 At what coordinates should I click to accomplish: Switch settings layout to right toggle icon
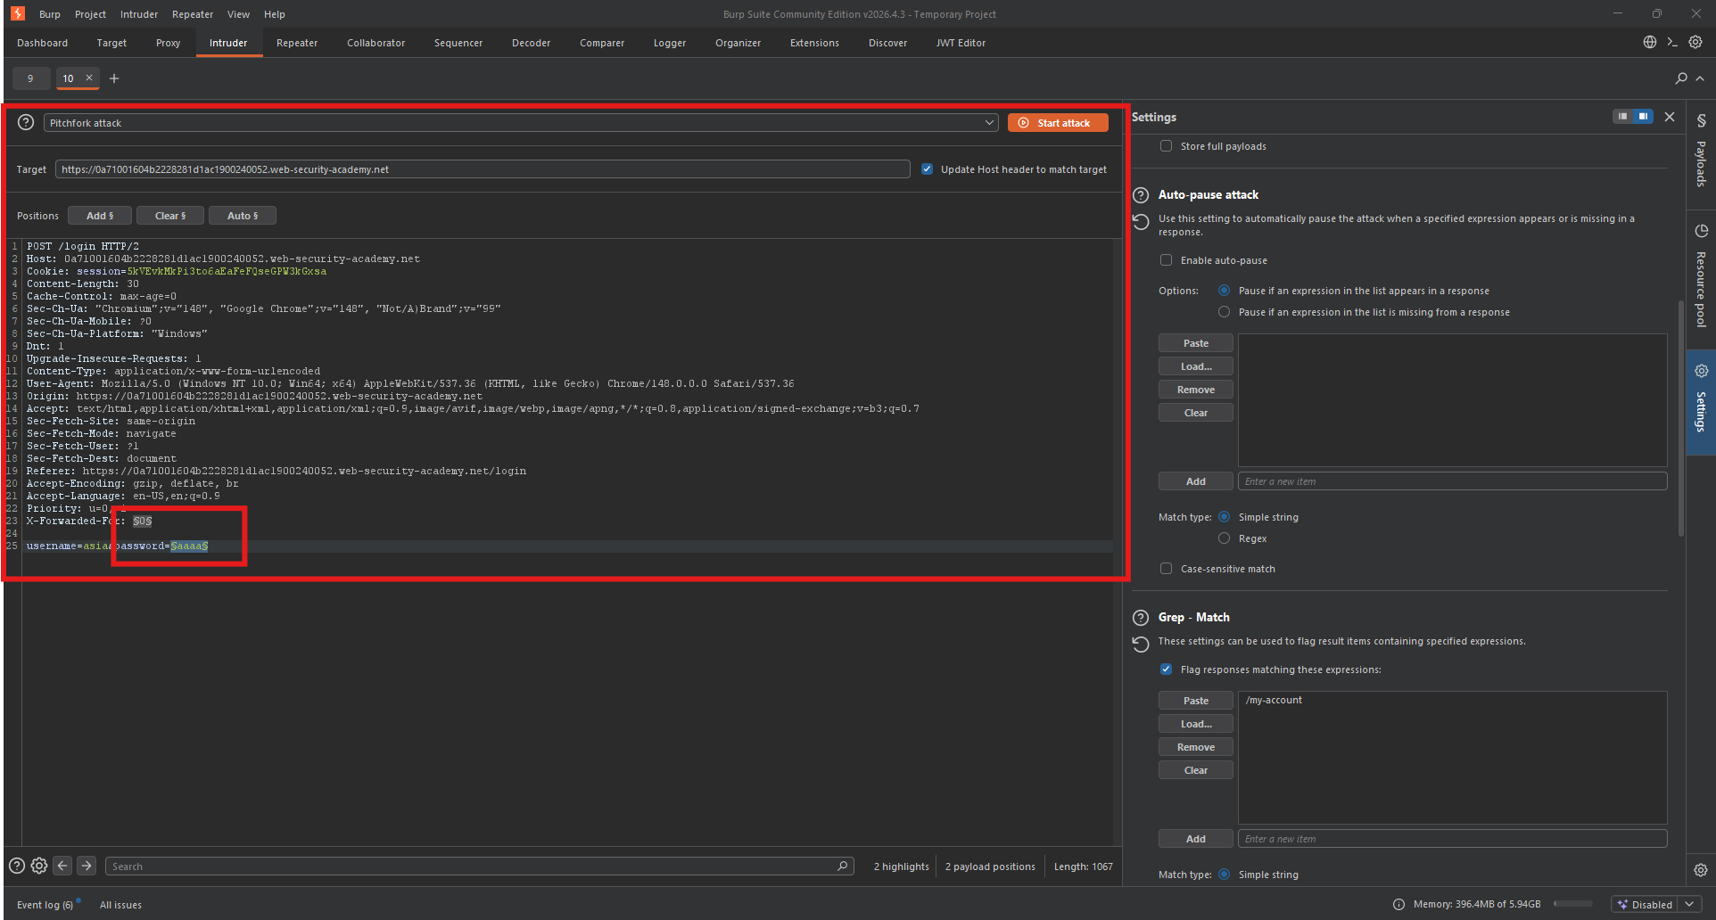(x=1643, y=117)
